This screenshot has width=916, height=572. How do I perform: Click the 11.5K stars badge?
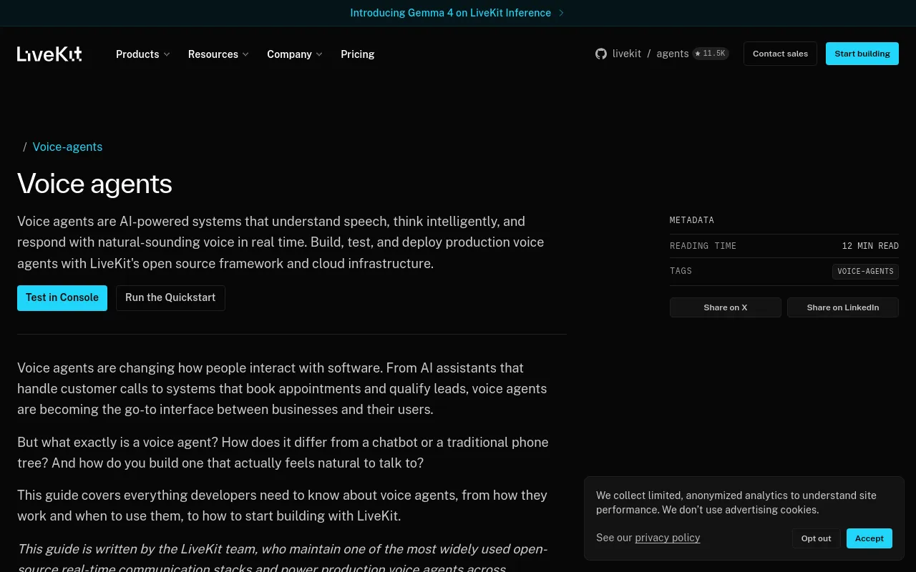pyautogui.click(x=711, y=54)
